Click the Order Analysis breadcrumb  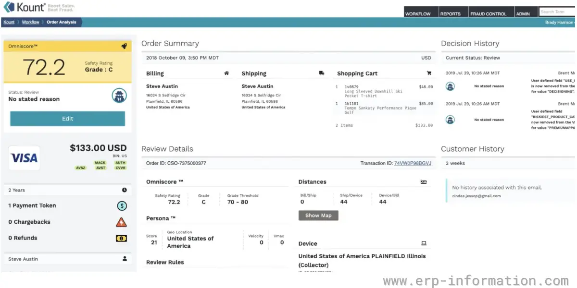coord(61,22)
